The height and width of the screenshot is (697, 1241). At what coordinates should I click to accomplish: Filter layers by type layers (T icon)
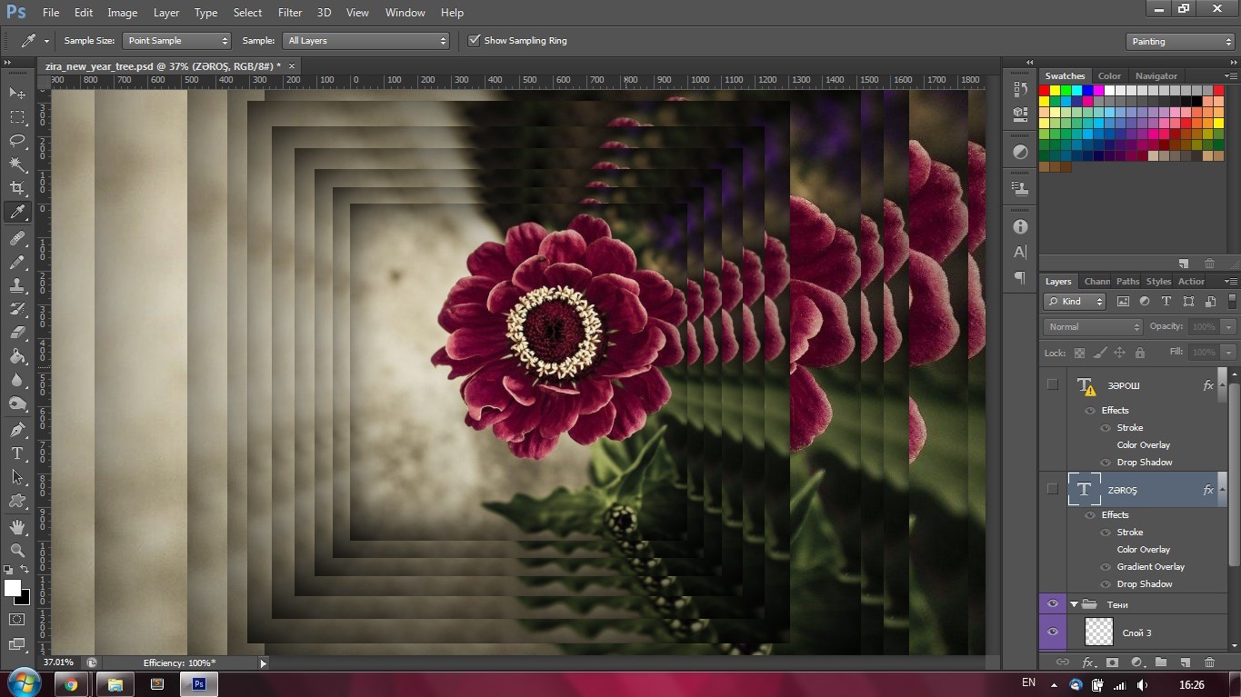point(1166,302)
